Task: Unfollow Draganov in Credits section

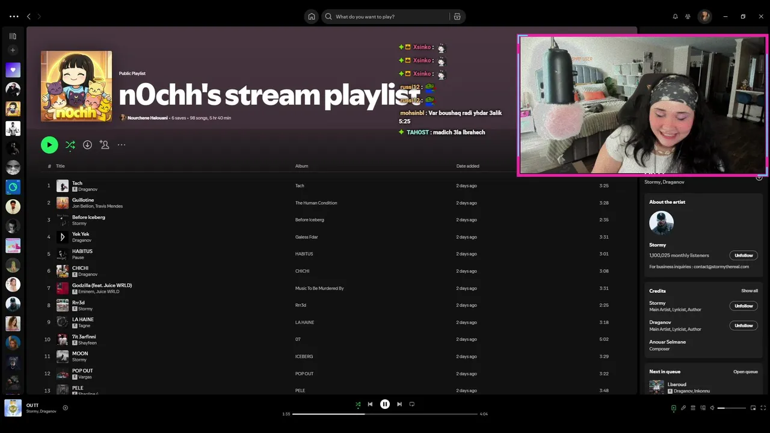Action: (744, 325)
